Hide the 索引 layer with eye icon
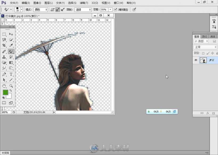The image size is (218, 155). pos(196,60)
